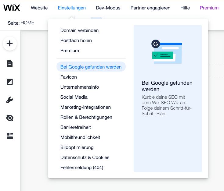Click the preview panel heading Bei Google gefunden werden

167,86
